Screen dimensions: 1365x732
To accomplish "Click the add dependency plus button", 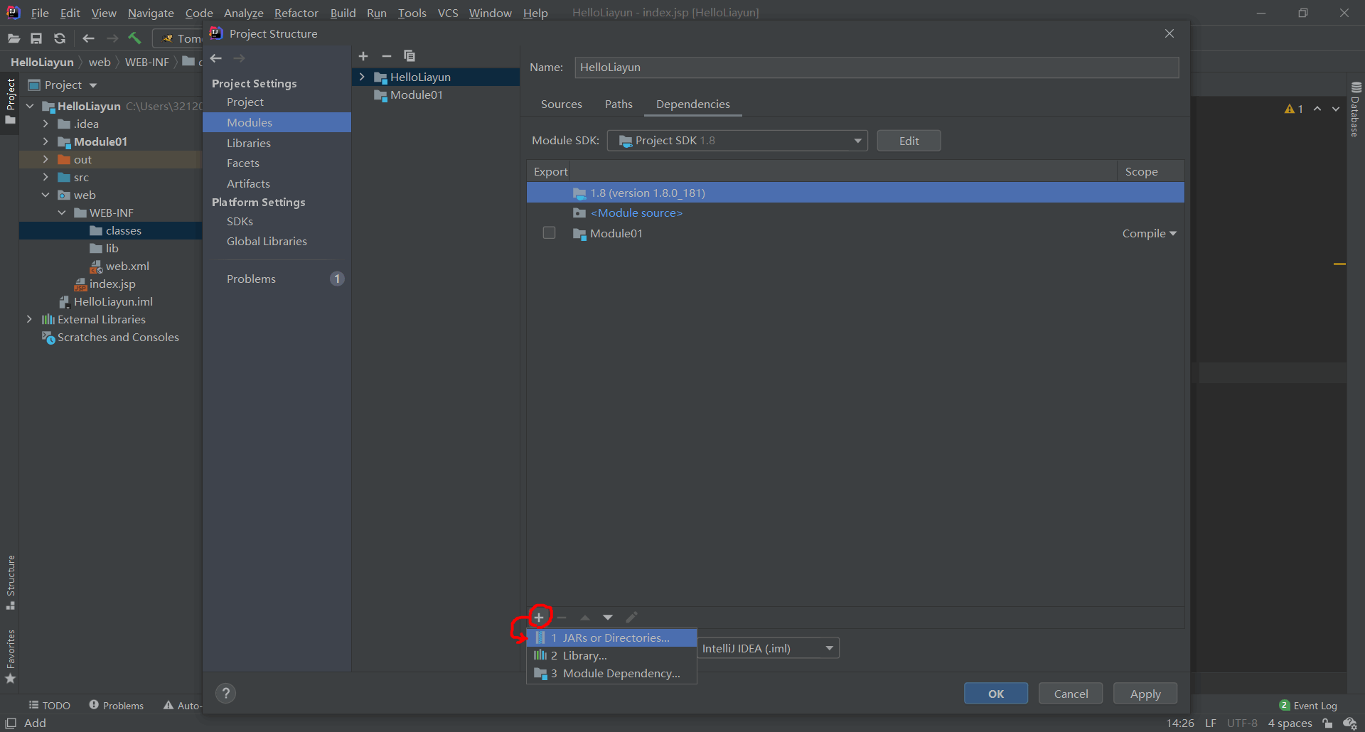I will pyautogui.click(x=539, y=617).
